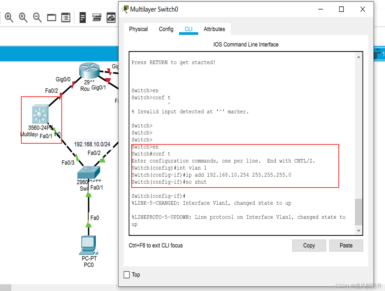
Task: Open the list window toolbar icon
Action: [x=66, y=18]
